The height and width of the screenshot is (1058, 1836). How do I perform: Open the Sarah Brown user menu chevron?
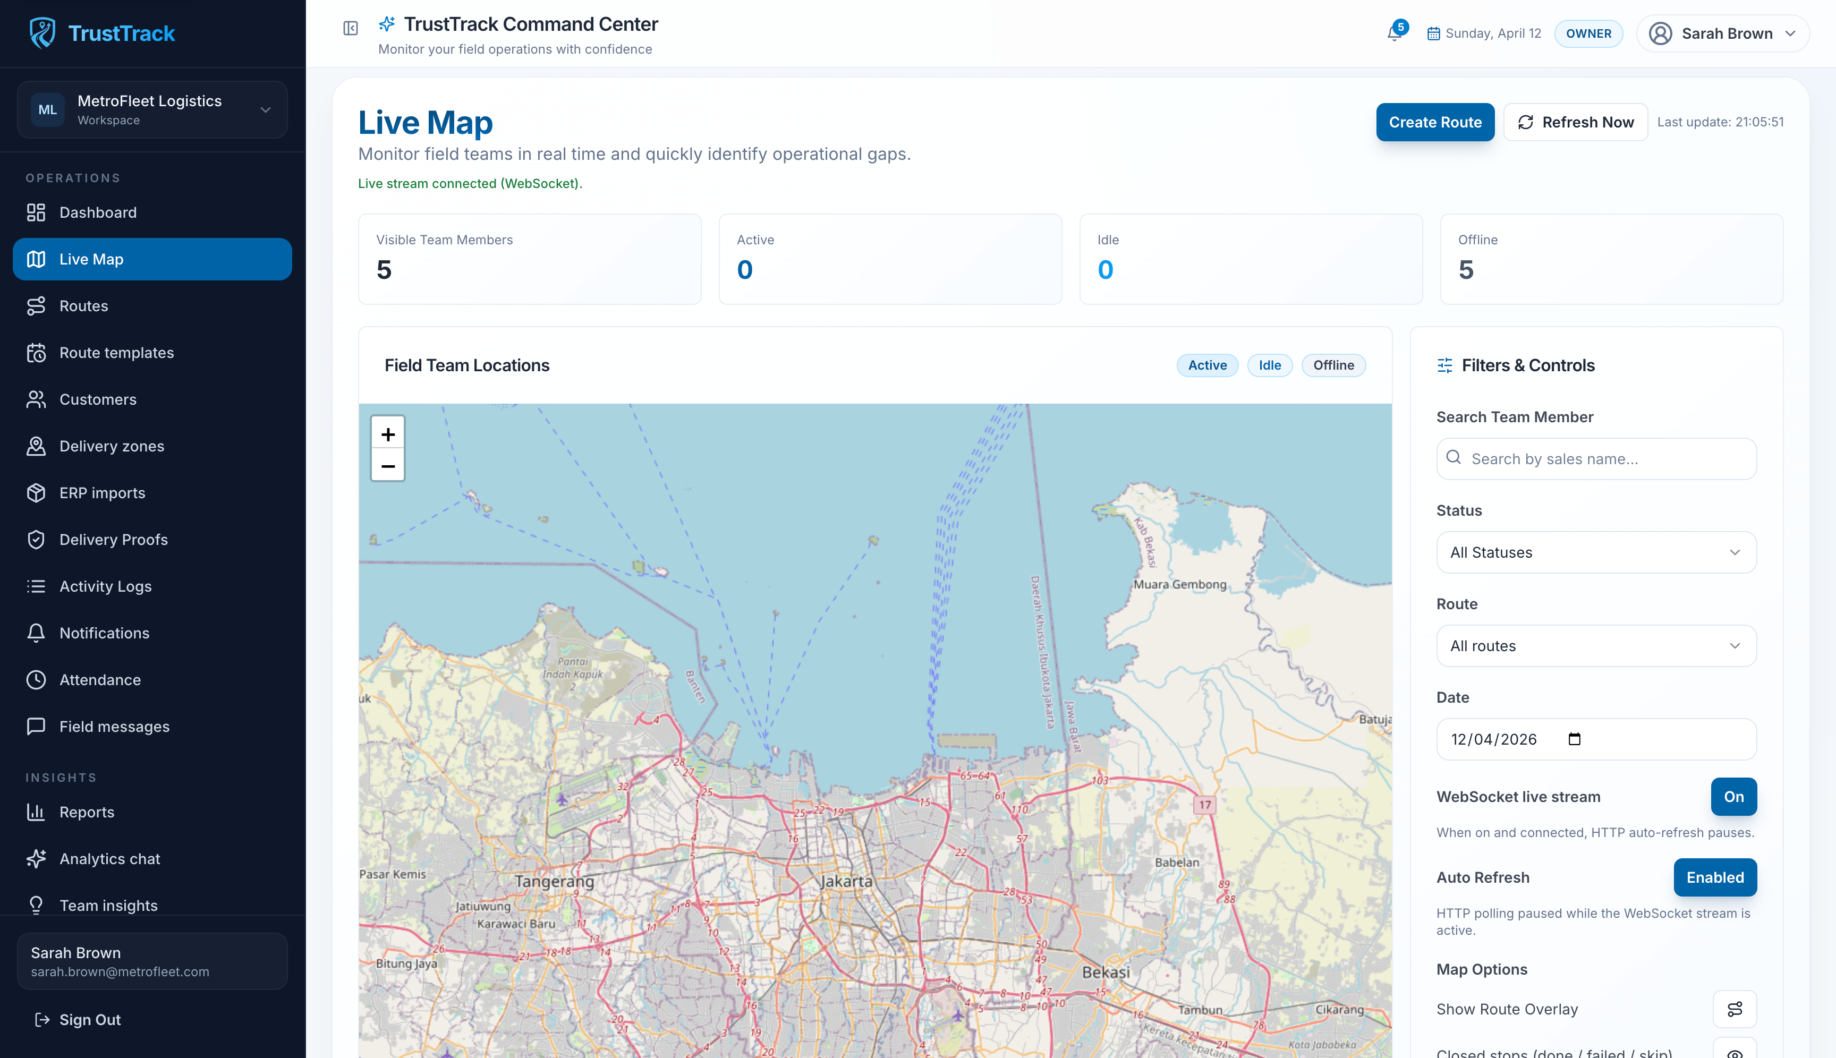coord(1790,33)
